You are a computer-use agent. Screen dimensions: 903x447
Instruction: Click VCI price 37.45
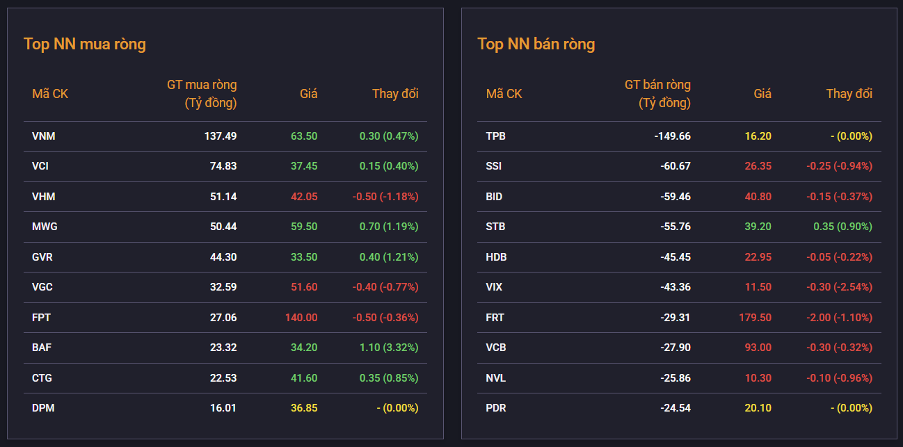click(304, 166)
